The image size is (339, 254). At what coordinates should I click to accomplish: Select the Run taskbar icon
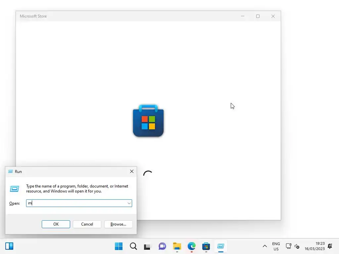tap(221, 246)
